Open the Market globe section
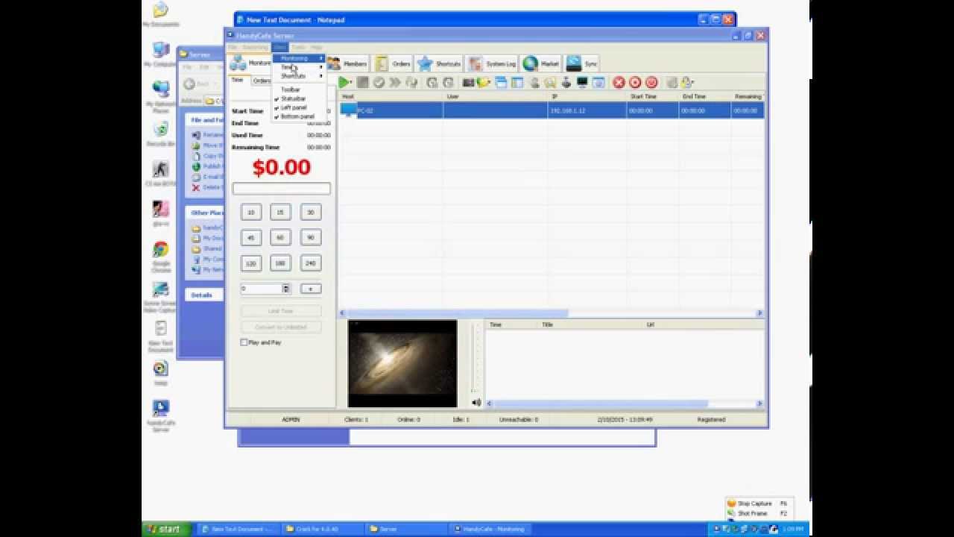 (541, 64)
